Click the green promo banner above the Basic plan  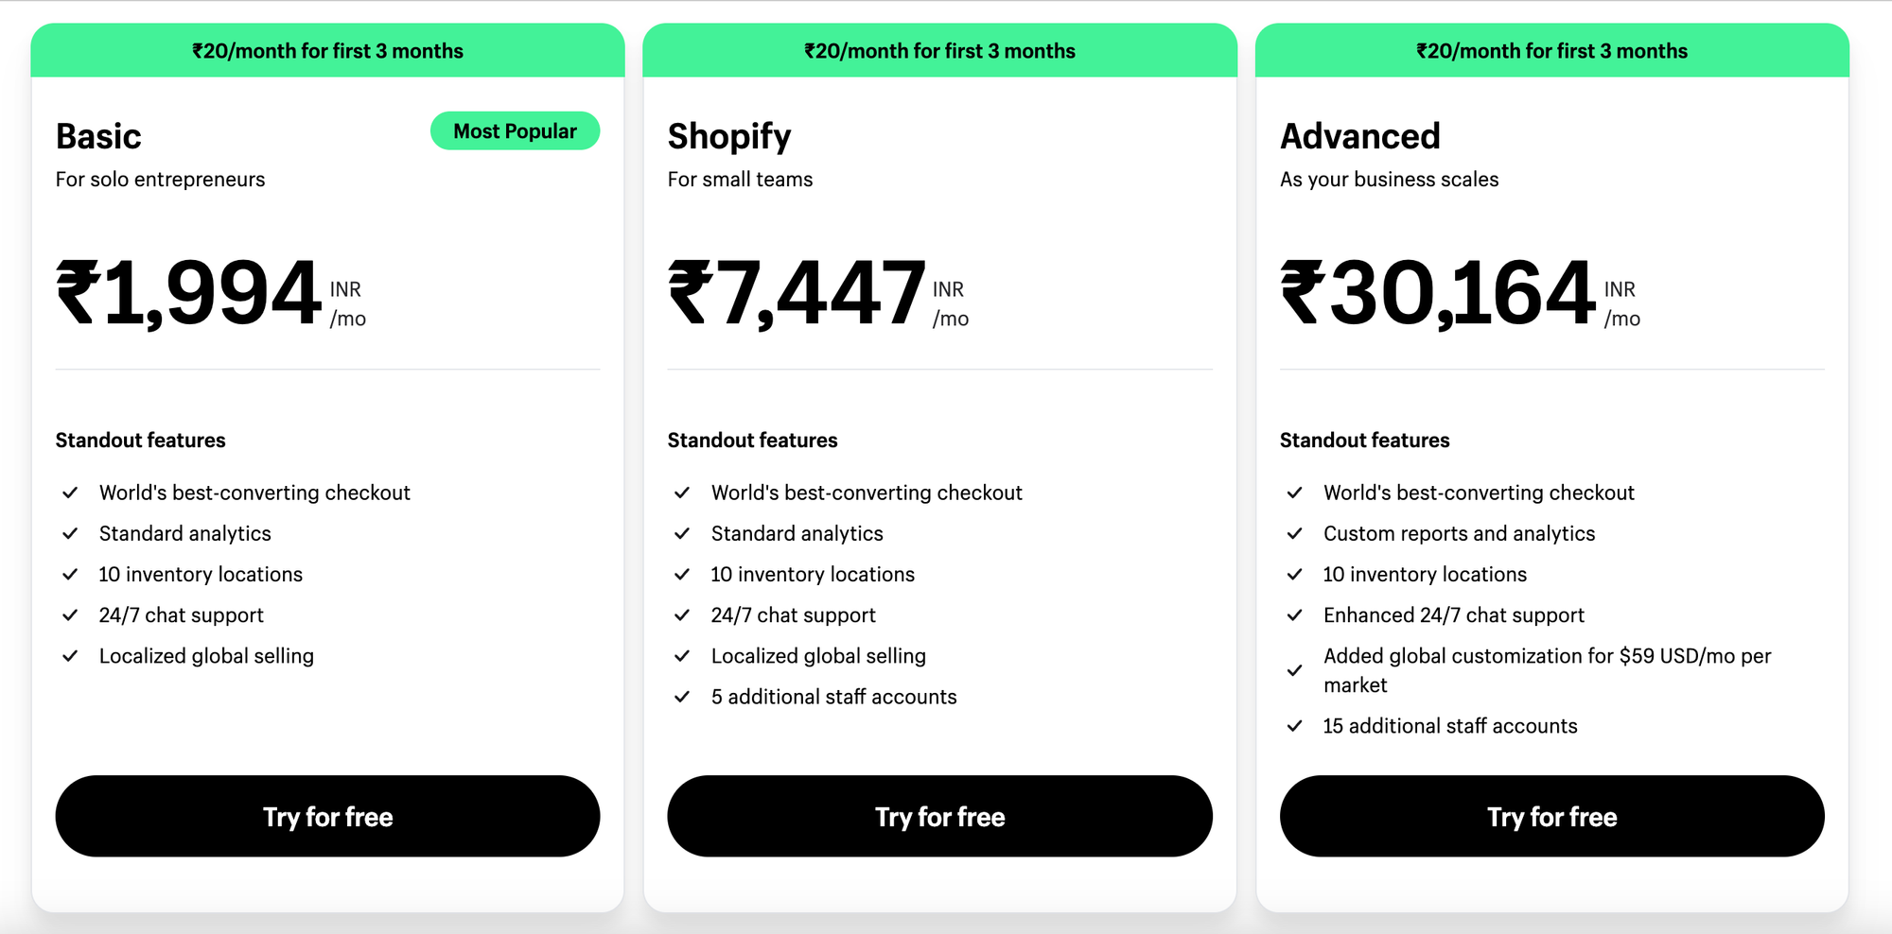(x=327, y=50)
